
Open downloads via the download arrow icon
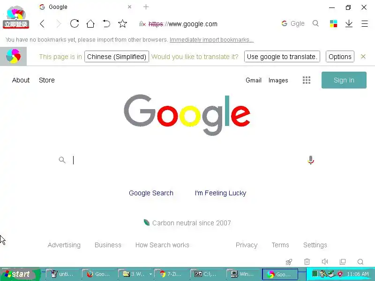349,24
